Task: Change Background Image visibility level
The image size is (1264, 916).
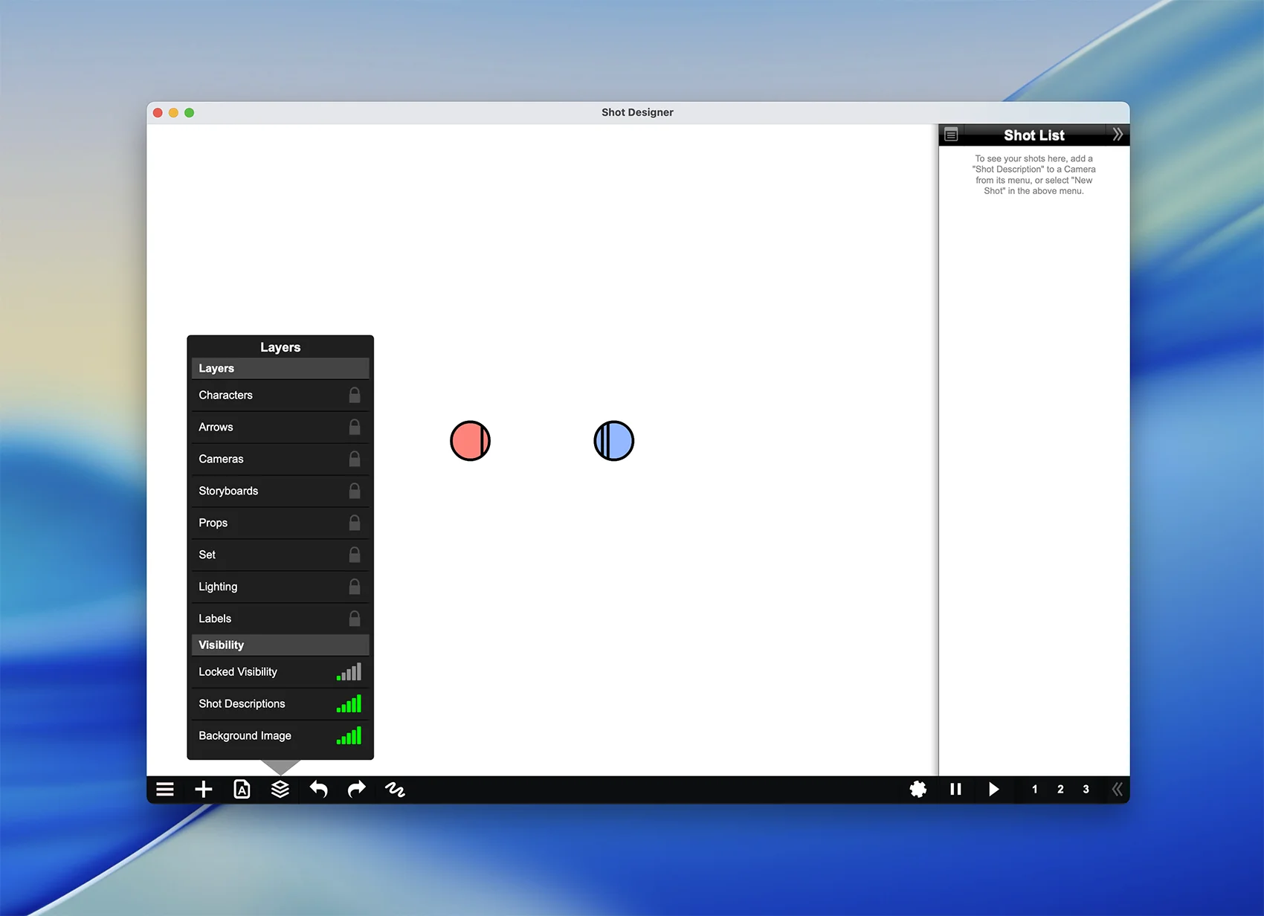Action: pyautogui.click(x=349, y=736)
